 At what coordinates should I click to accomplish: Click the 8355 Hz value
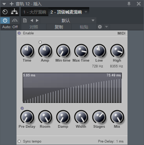[x=117, y=66]
